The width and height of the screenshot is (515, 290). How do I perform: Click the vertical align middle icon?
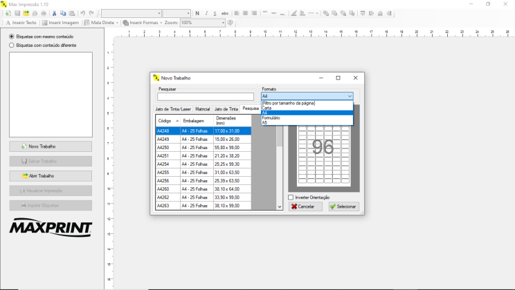pos(273,13)
